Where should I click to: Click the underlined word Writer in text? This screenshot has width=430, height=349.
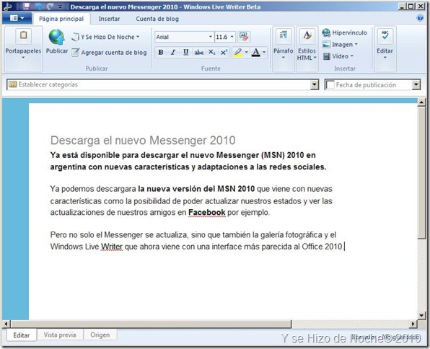pos(112,247)
